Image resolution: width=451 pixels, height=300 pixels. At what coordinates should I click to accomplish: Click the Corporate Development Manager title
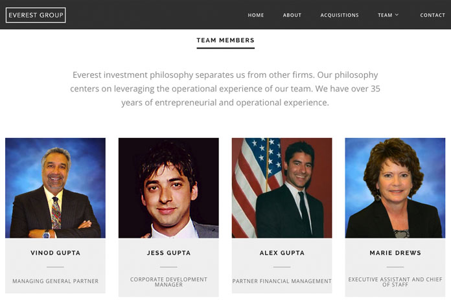168,282
